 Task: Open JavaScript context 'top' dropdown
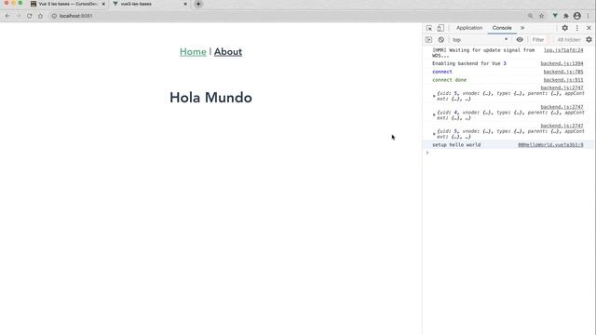click(481, 39)
